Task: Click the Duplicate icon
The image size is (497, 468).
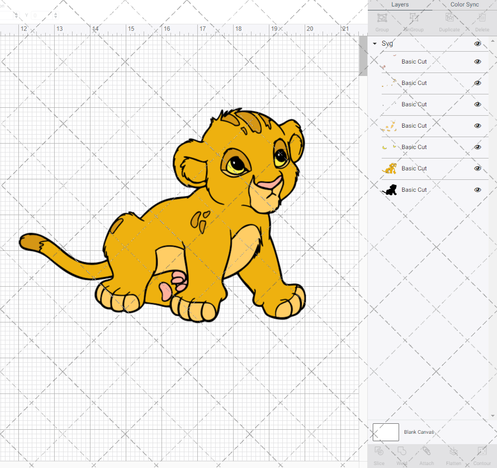Action: tap(449, 18)
